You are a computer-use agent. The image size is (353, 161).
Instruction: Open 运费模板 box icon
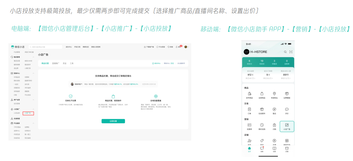[x=287, y=94]
